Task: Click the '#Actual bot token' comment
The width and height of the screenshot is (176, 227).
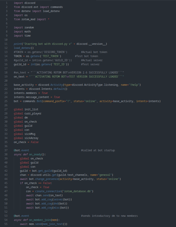Action: pos(94,52)
